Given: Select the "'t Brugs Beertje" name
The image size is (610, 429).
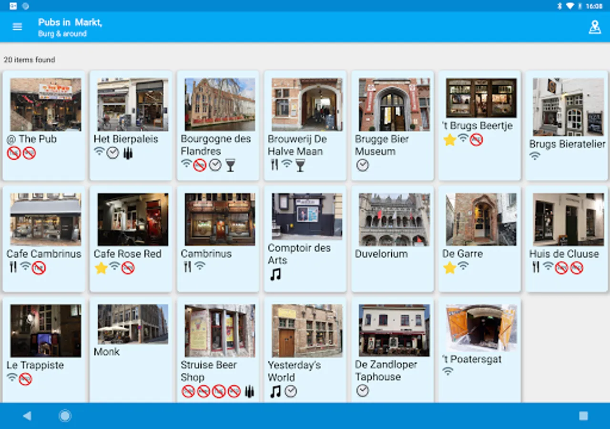Looking at the screenshot, I should coord(478,126).
